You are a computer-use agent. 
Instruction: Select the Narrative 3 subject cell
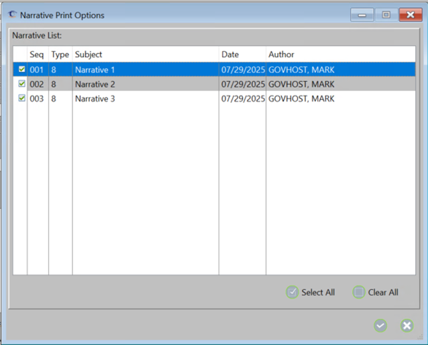95,98
